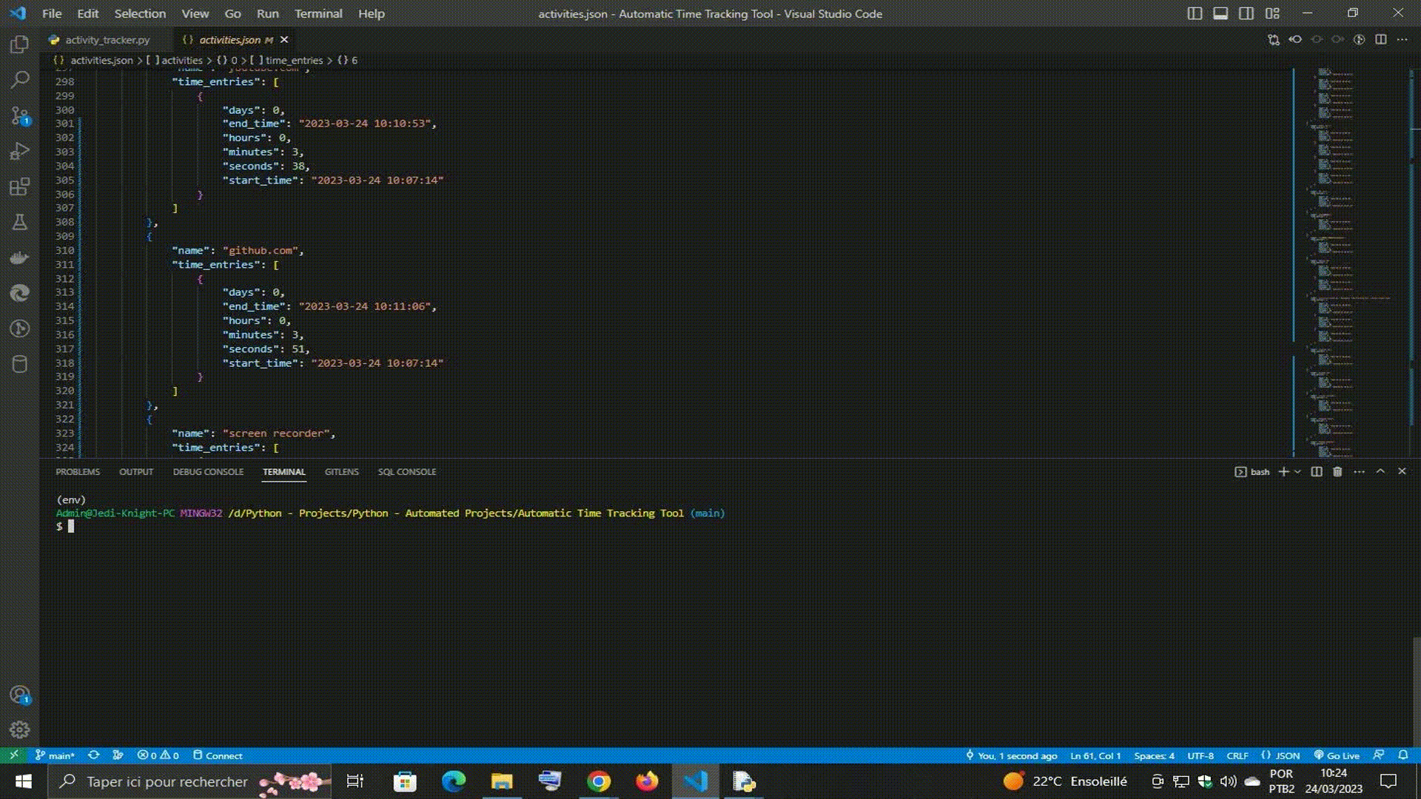Image resolution: width=1421 pixels, height=799 pixels.
Task: Open Run and Debug view
Action: tap(20, 151)
